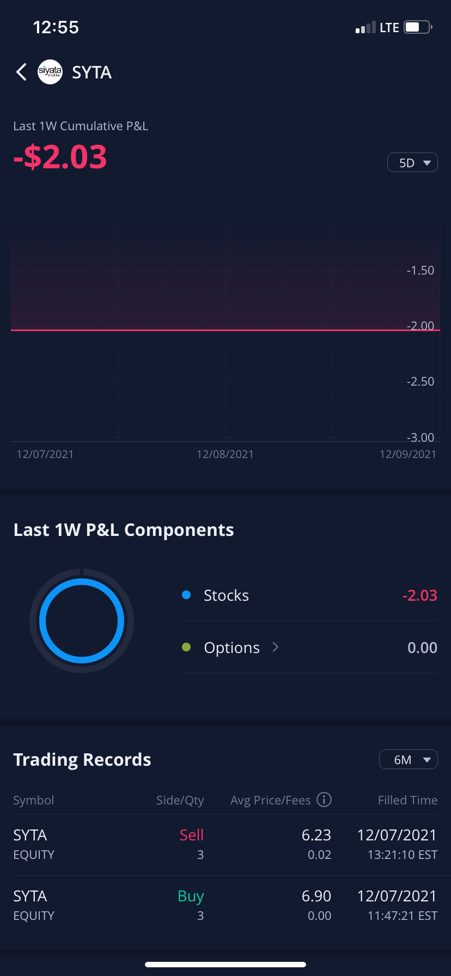Tap the info icon beside Avg Price/Fees
Image resolution: width=451 pixels, height=976 pixels.
point(324,800)
